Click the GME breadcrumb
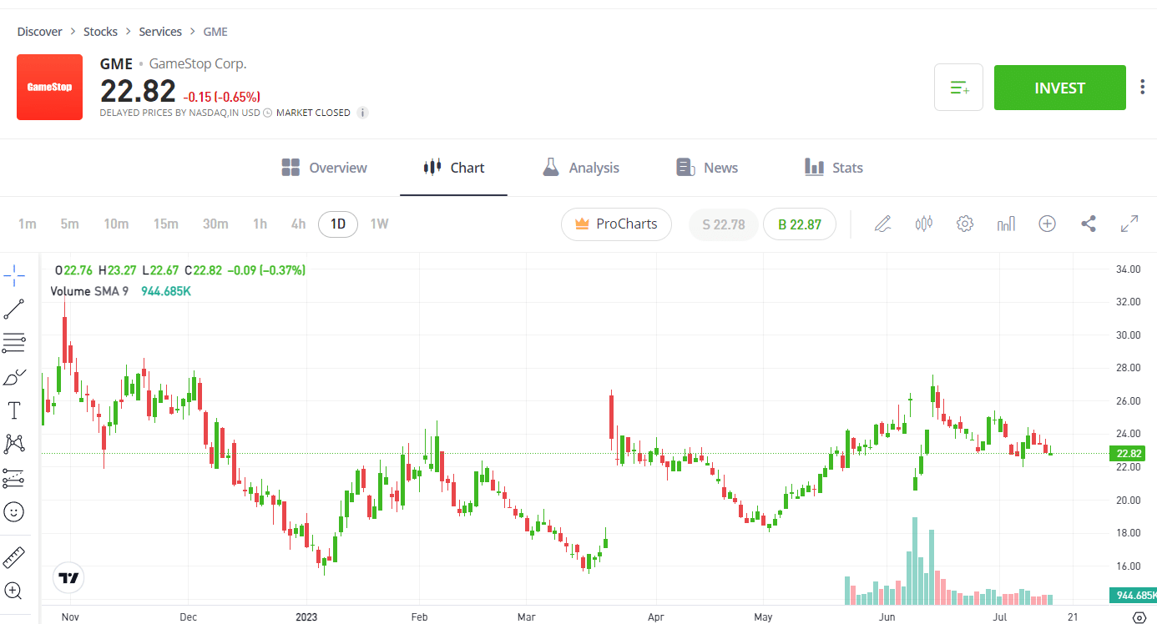Screen dimensions: 1157x624 [x=215, y=32]
